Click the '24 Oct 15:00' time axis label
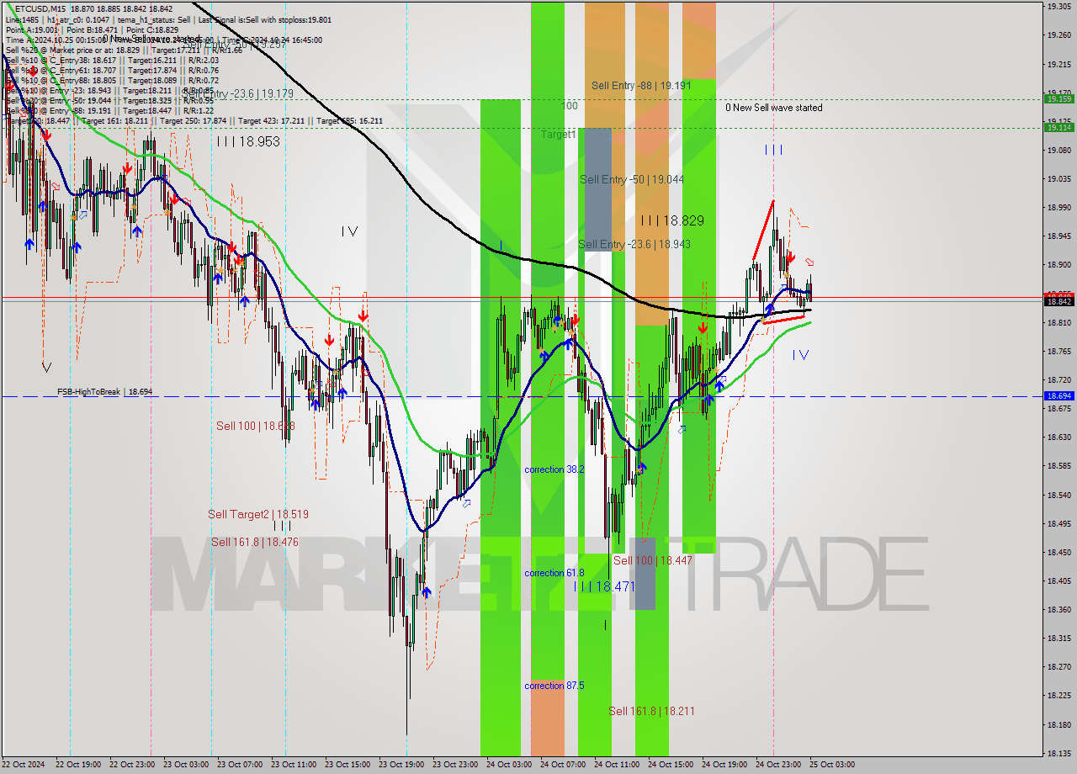The width and height of the screenshot is (1077, 774). pos(670,765)
